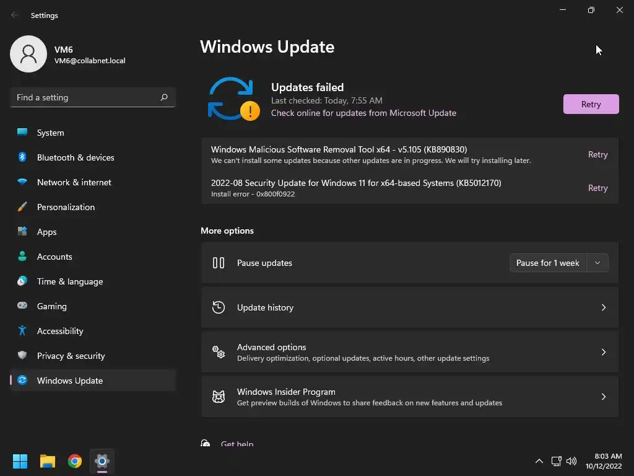
Task: Click the Get help link
Action: click(237, 443)
